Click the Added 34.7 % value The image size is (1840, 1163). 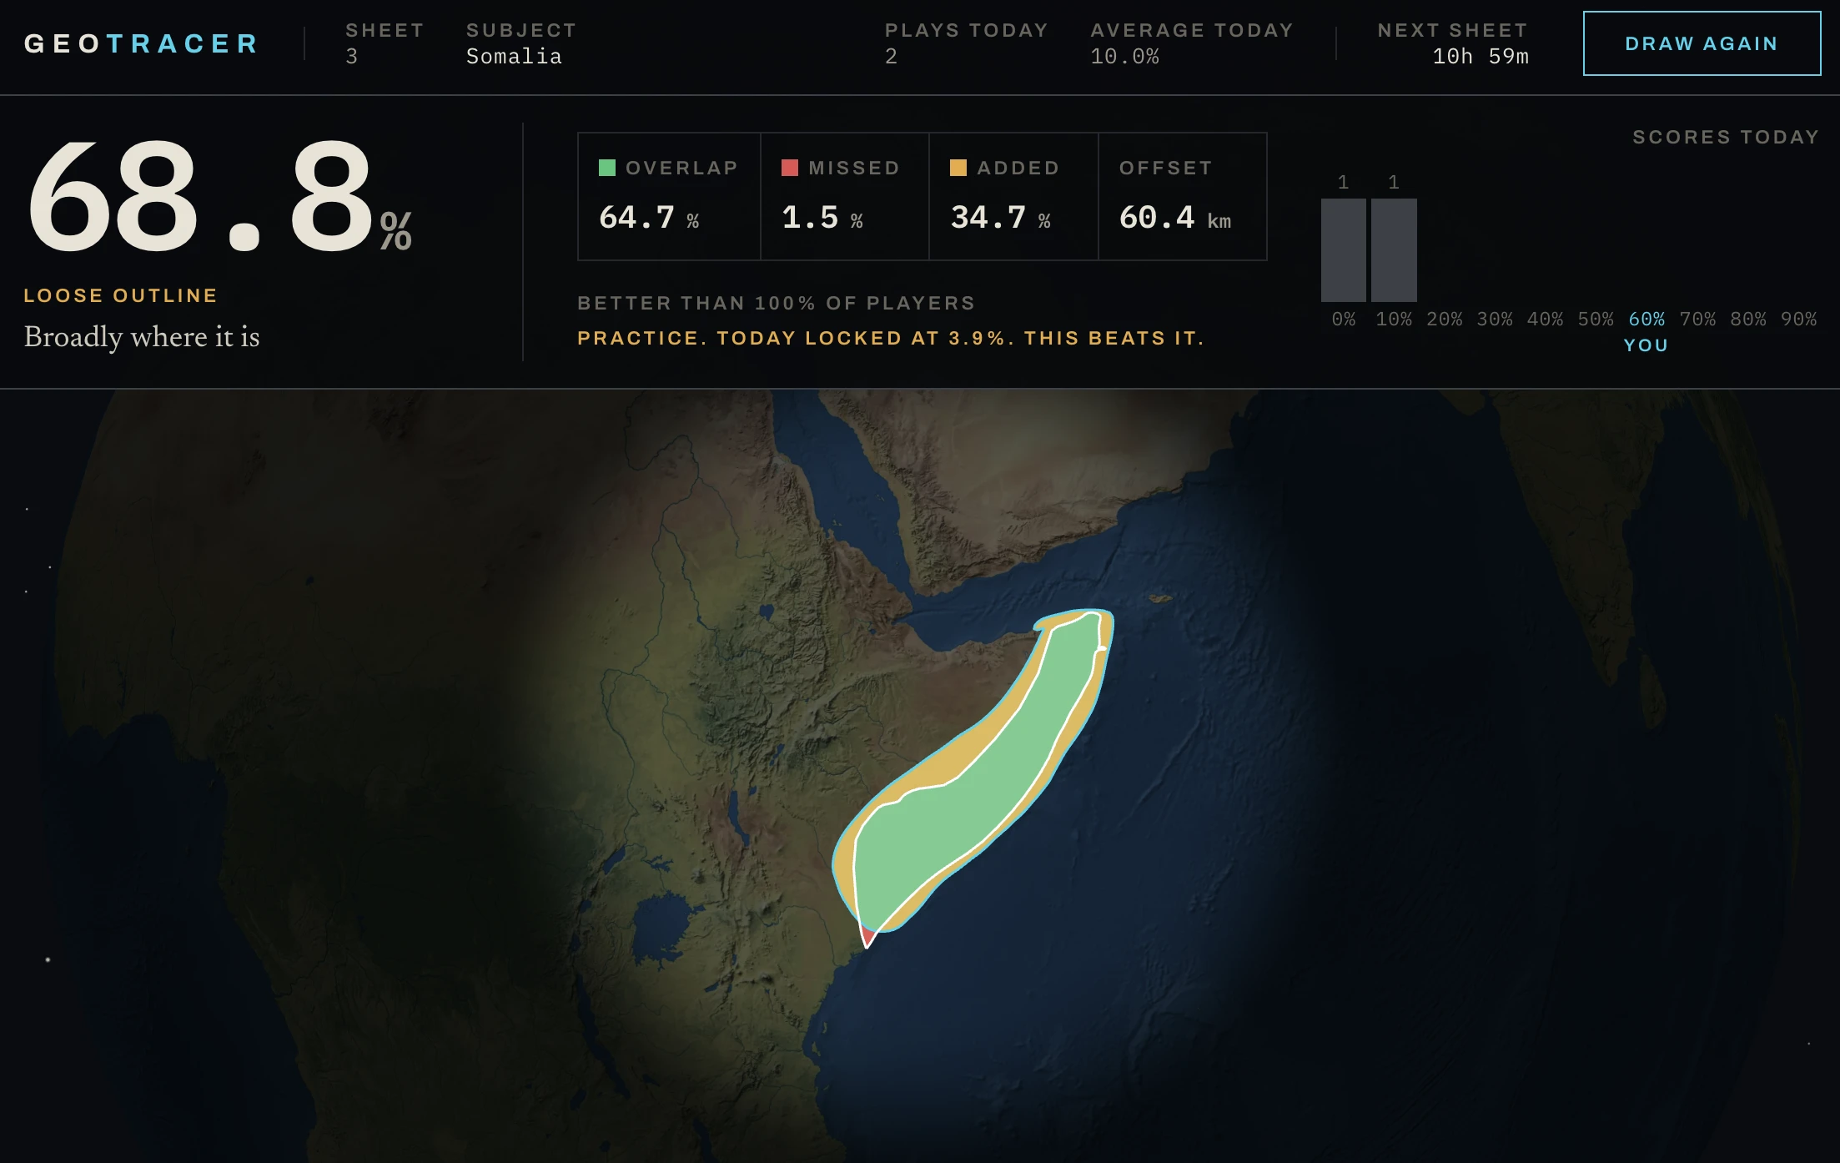click(x=1001, y=218)
